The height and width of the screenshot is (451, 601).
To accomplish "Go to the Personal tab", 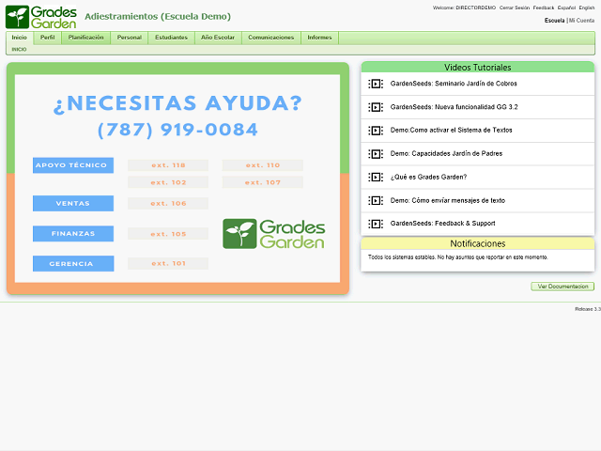I will 130,38.
